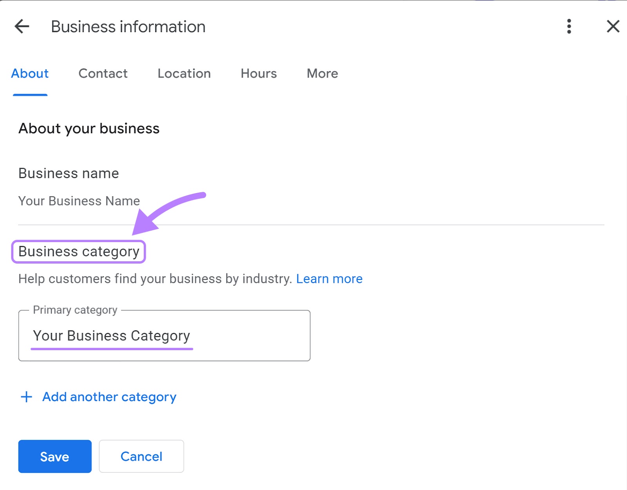This screenshot has height=490, width=627.
Task: Click the underlined Your Business Category text
Action: tap(112, 335)
